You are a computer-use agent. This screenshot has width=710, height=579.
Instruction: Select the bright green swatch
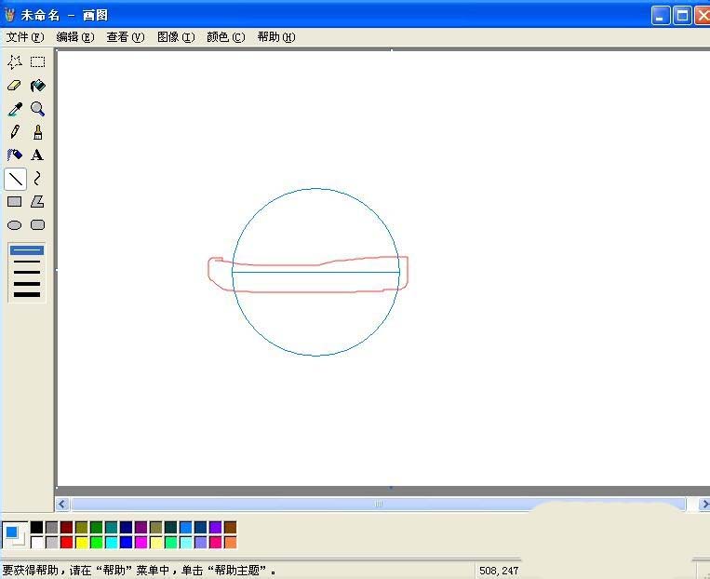(x=97, y=543)
